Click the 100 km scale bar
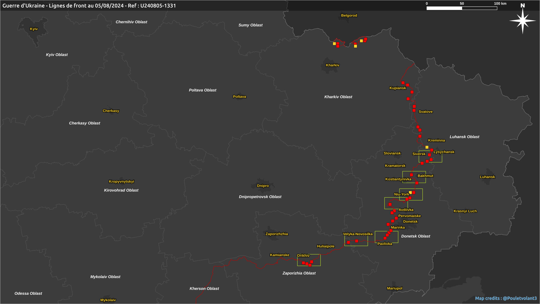This screenshot has height=304, width=540. tap(462, 8)
